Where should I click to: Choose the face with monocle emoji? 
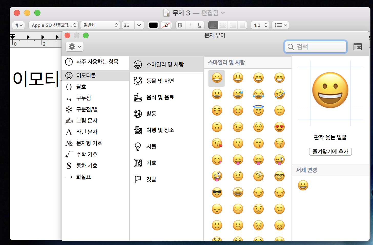pos(258,176)
